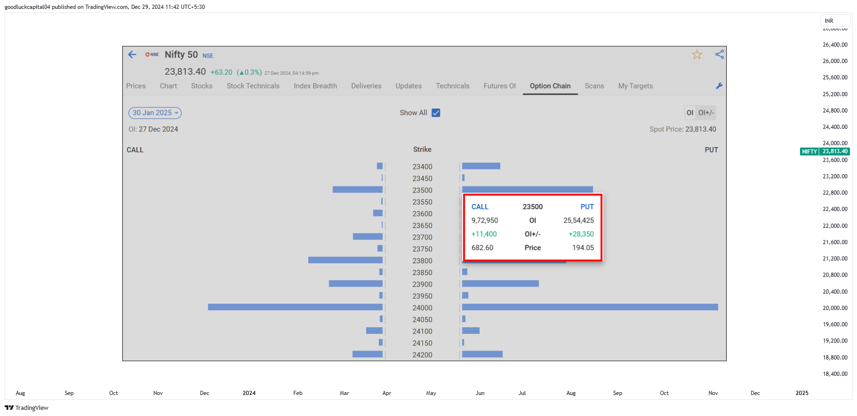Open the Deliveries tab
The width and height of the screenshot is (857, 416).
click(x=366, y=86)
